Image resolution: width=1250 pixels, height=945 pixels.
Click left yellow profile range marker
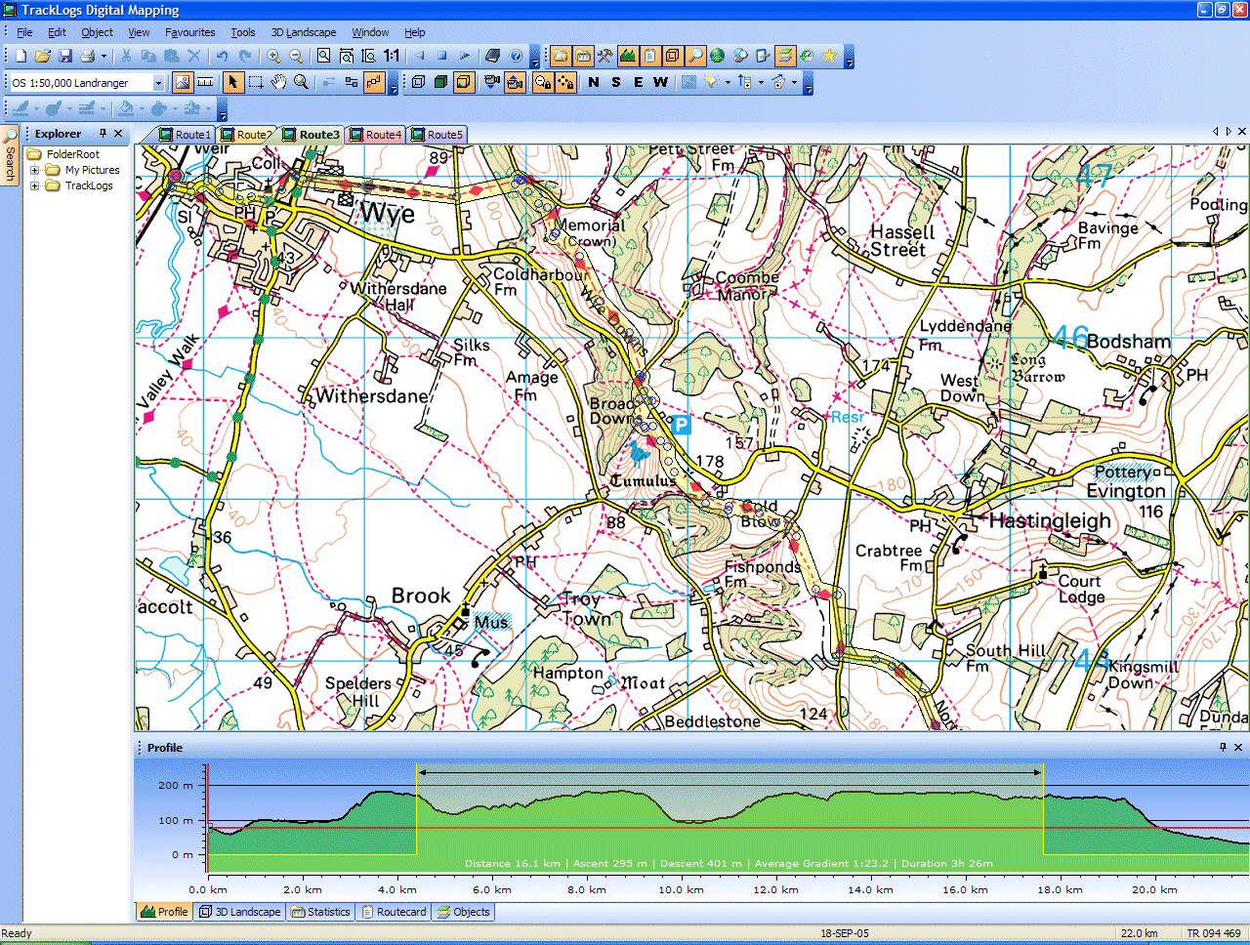[417, 810]
